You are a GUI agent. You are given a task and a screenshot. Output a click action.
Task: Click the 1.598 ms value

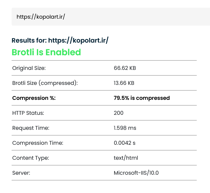pos(125,128)
